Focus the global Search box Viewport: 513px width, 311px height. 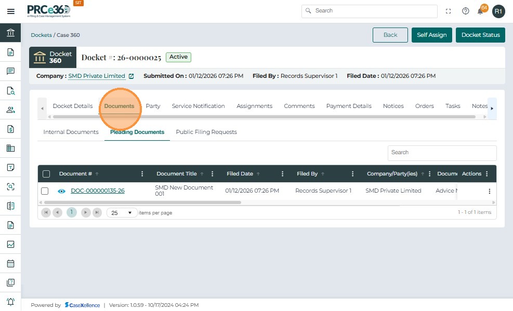(370, 11)
